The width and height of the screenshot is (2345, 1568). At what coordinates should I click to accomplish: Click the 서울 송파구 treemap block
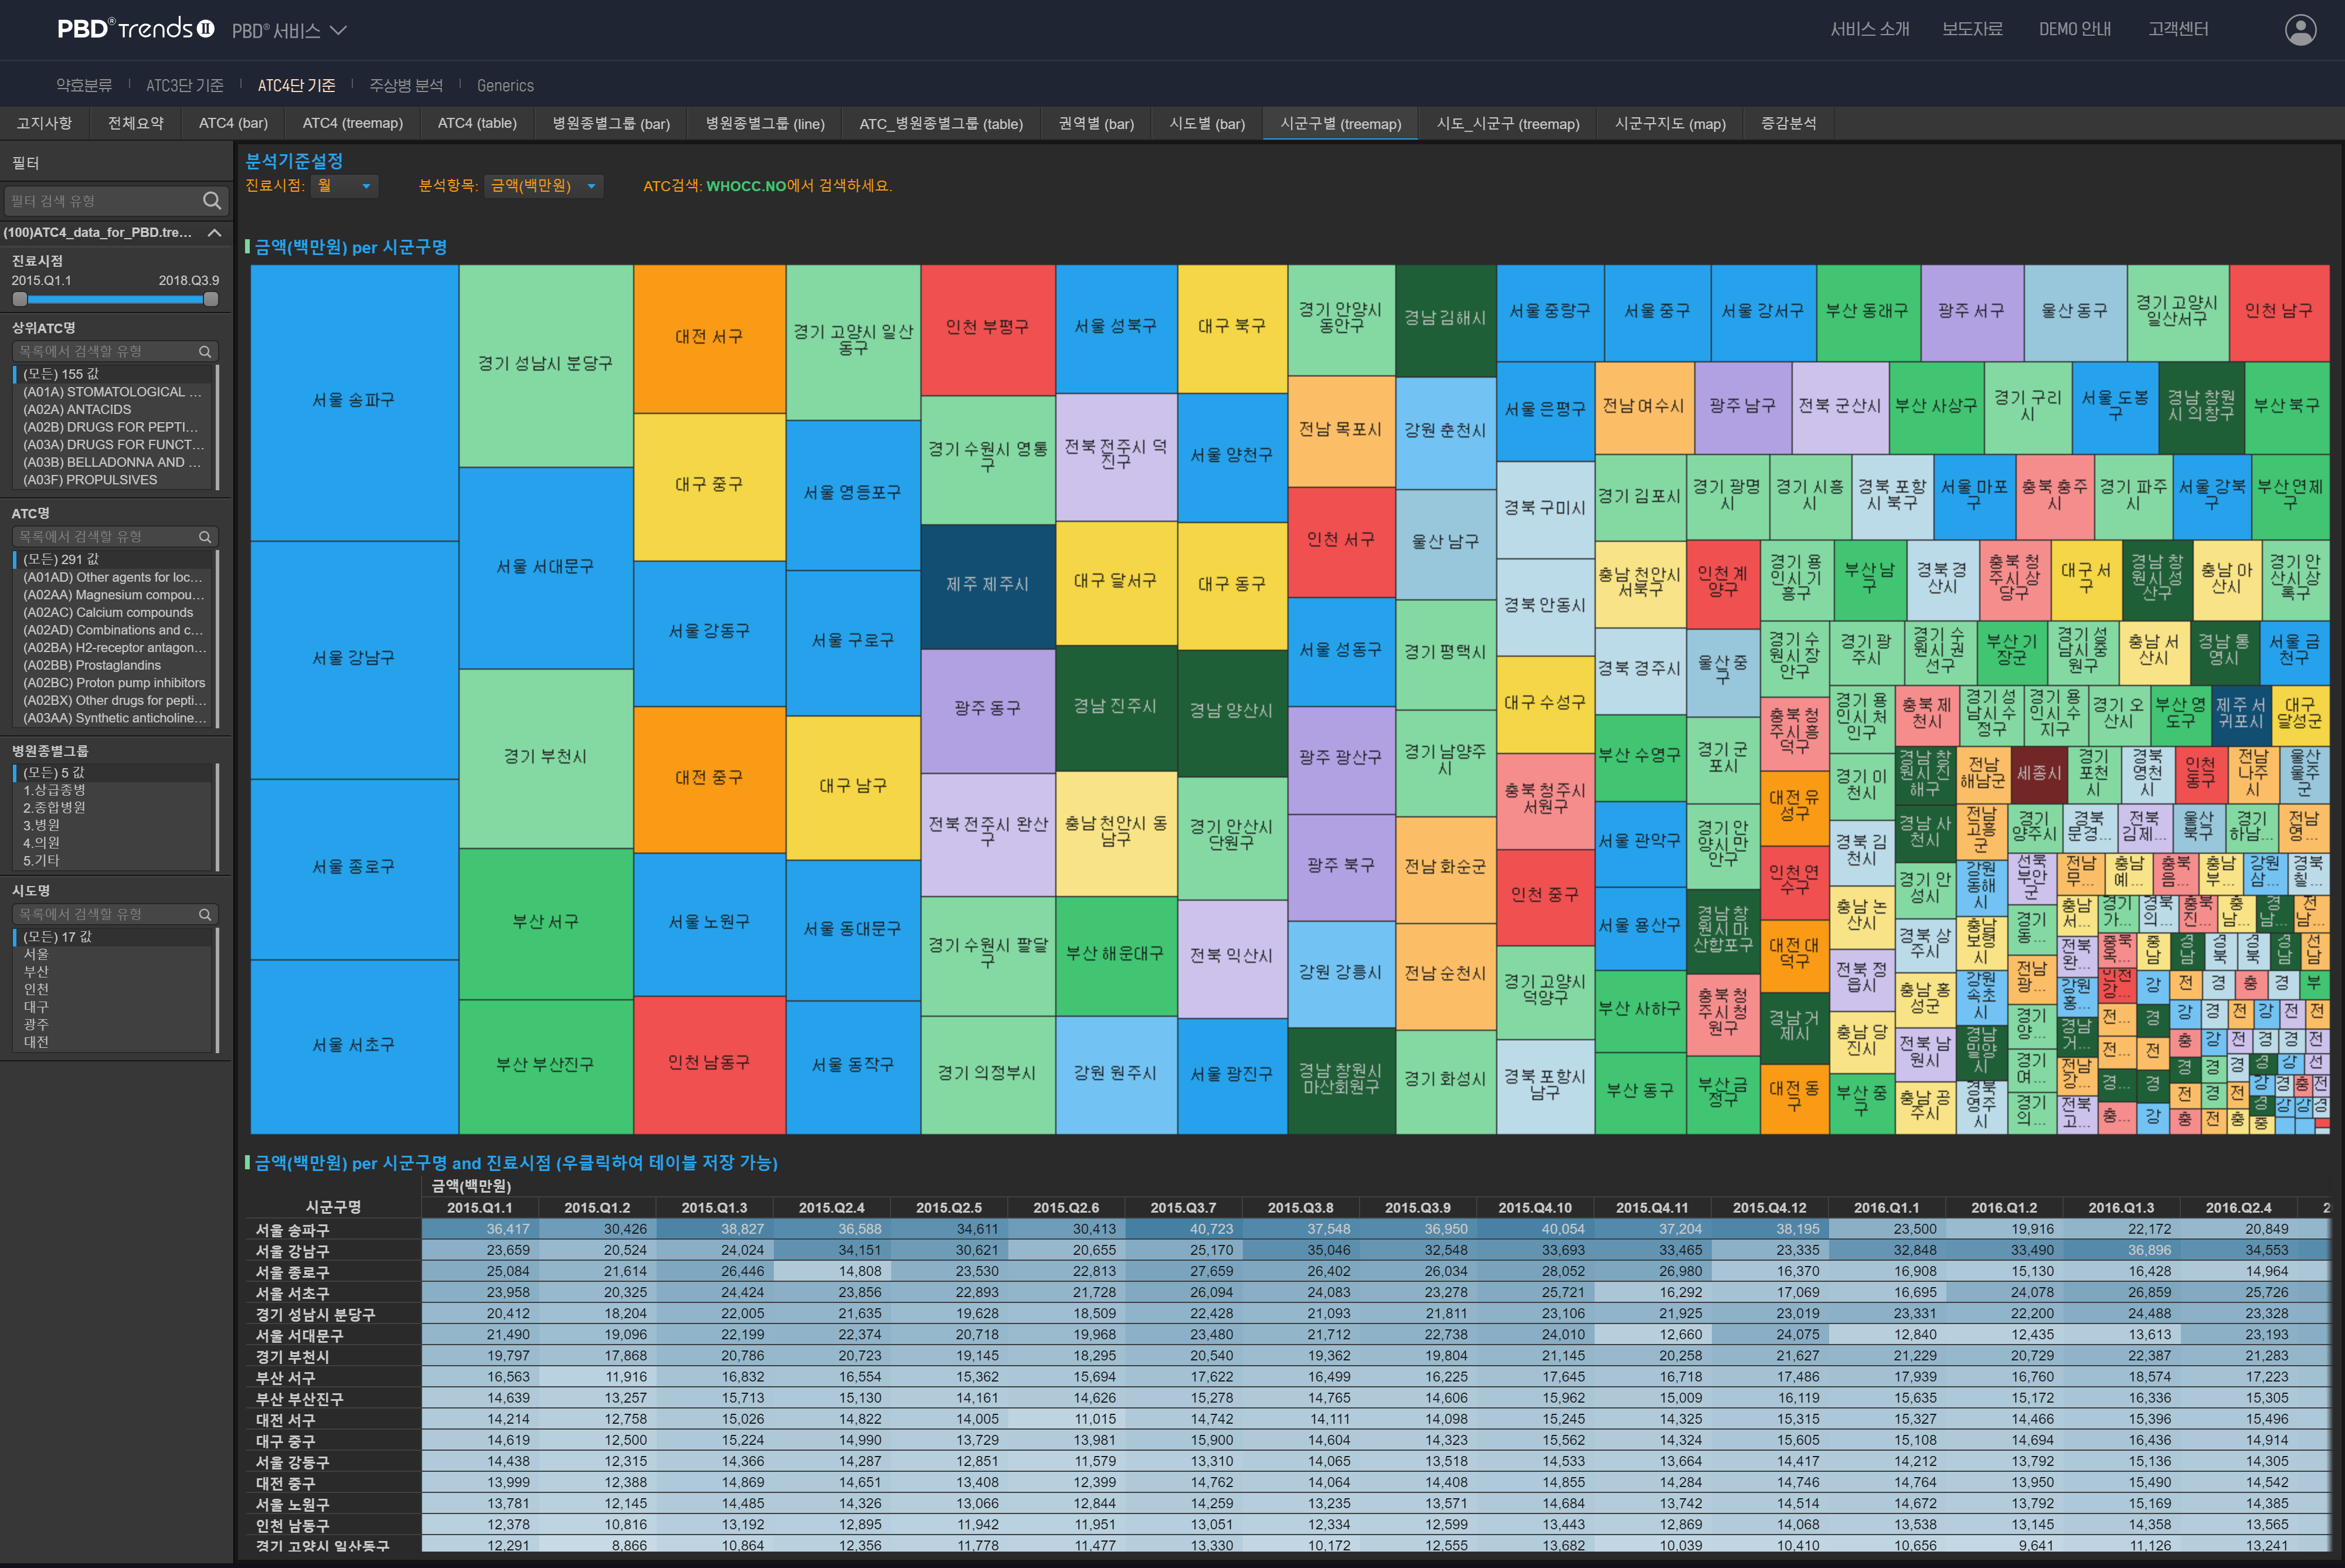[354, 402]
